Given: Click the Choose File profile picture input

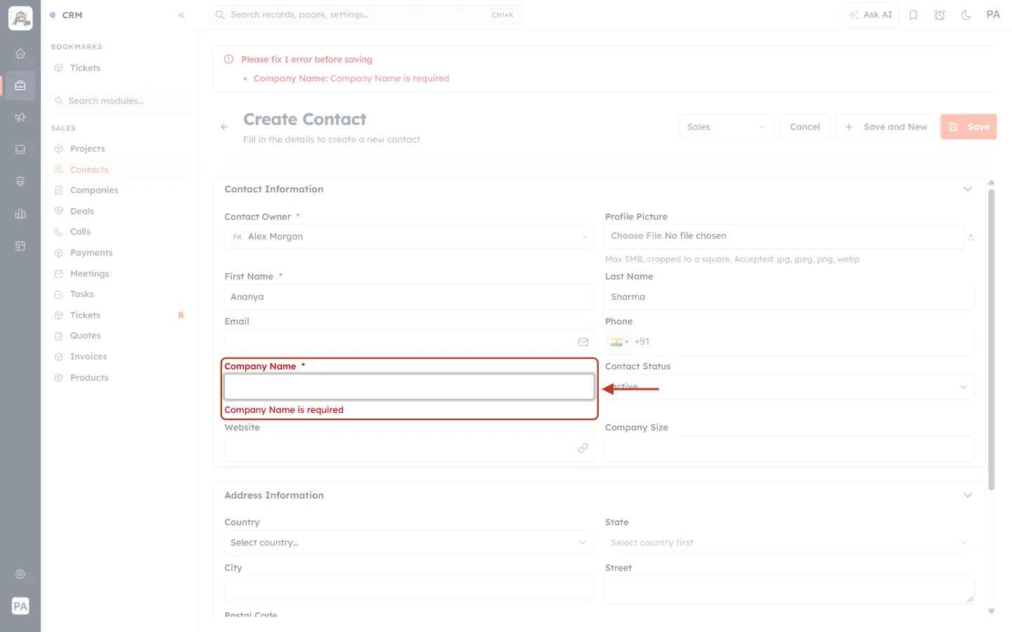Looking at the screenshot, I should 784,237.
